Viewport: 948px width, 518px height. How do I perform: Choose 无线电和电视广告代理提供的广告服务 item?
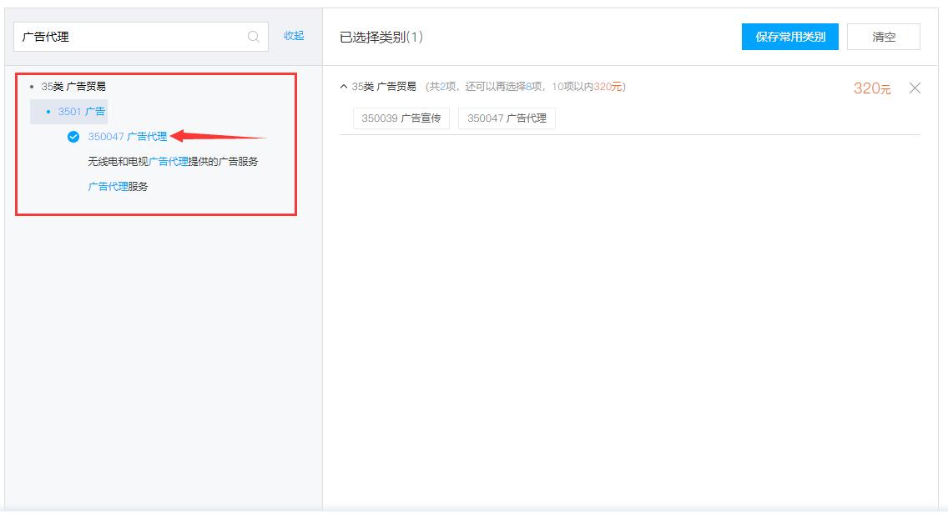173,162
